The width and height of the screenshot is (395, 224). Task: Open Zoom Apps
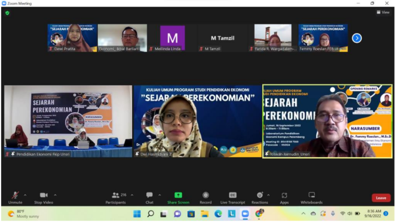[284, 198]
